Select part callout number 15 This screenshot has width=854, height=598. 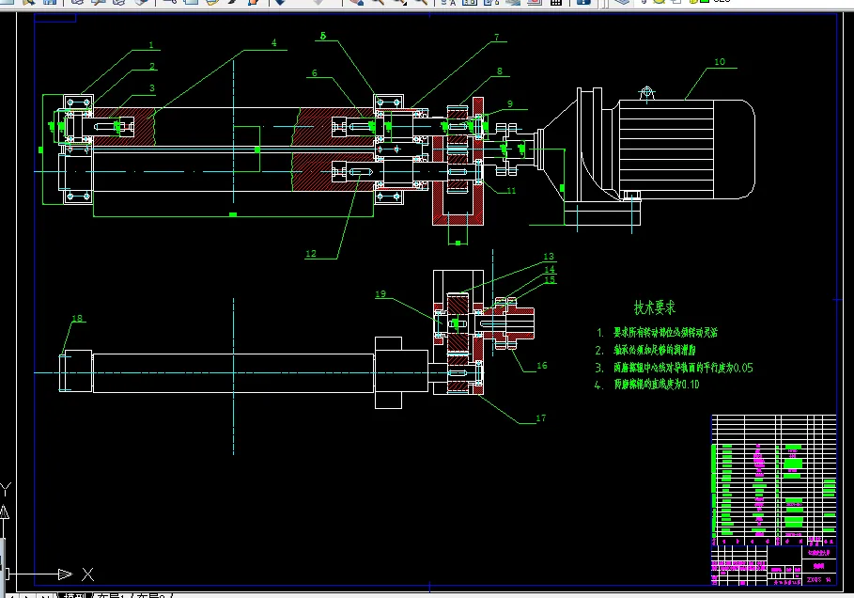point(551,279)
